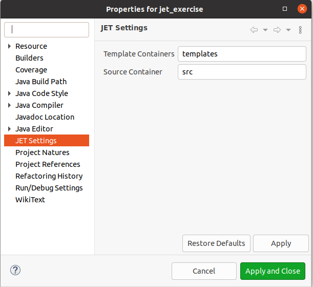
Task: Click the Apply and Close button
Action: point(273,271)
